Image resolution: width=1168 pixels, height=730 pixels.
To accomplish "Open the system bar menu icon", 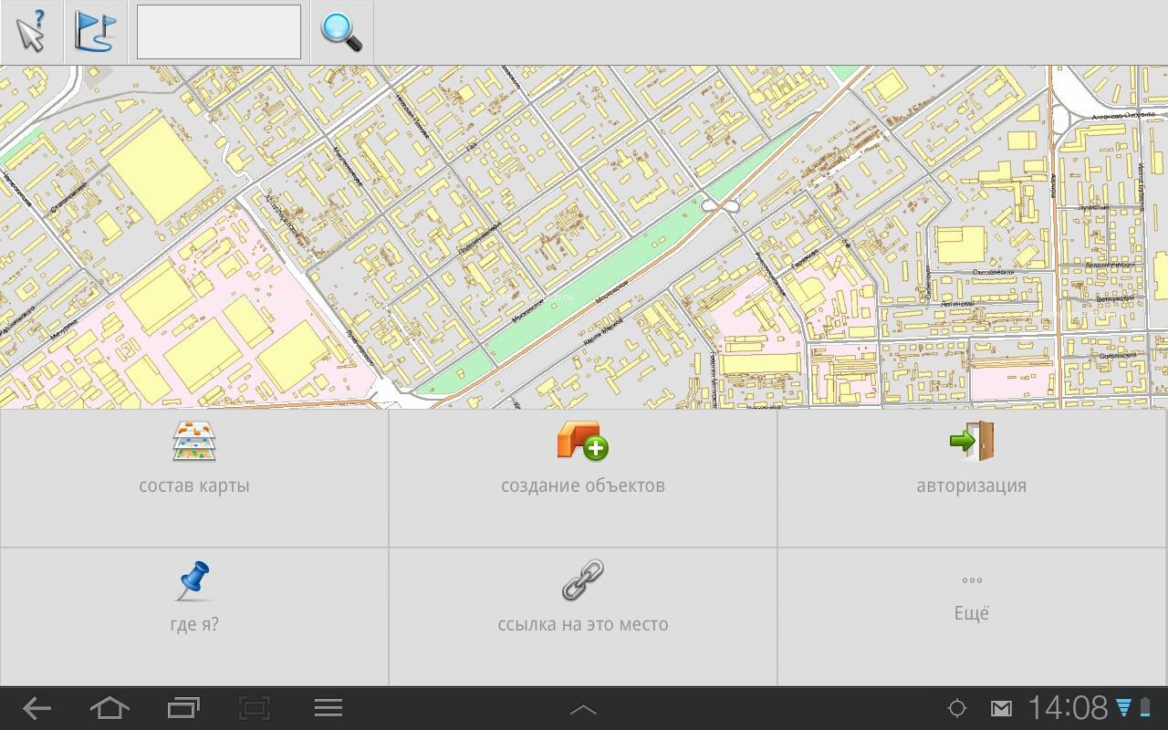I will [x=328, y=708].
